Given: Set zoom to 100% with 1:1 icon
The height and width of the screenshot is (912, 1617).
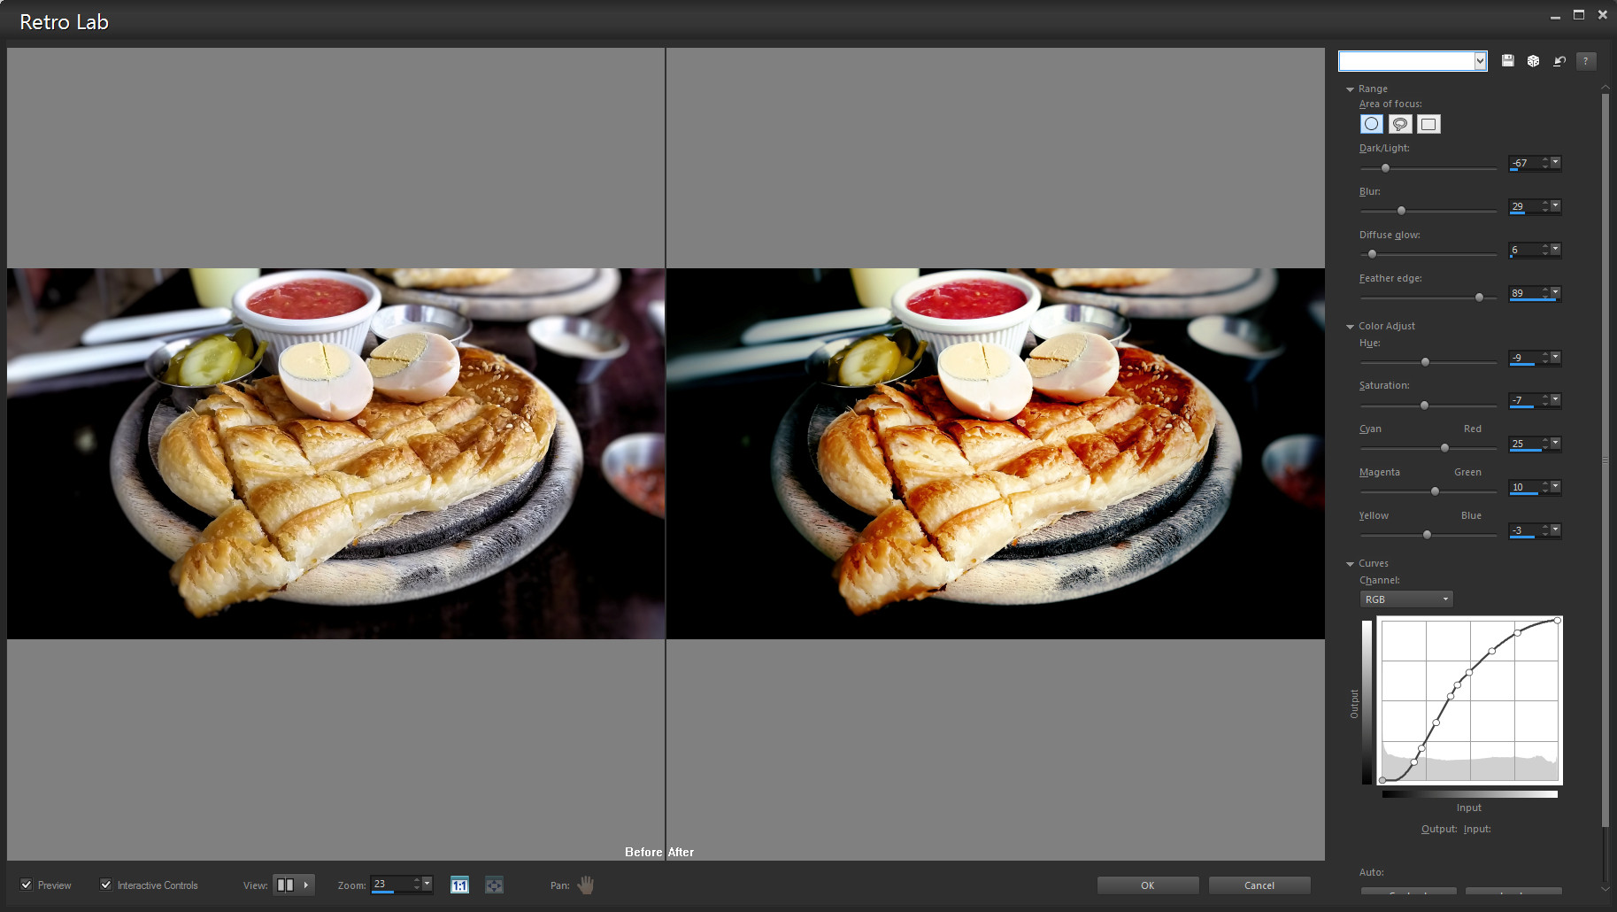Looking at the screenshot, I should 459,885.
